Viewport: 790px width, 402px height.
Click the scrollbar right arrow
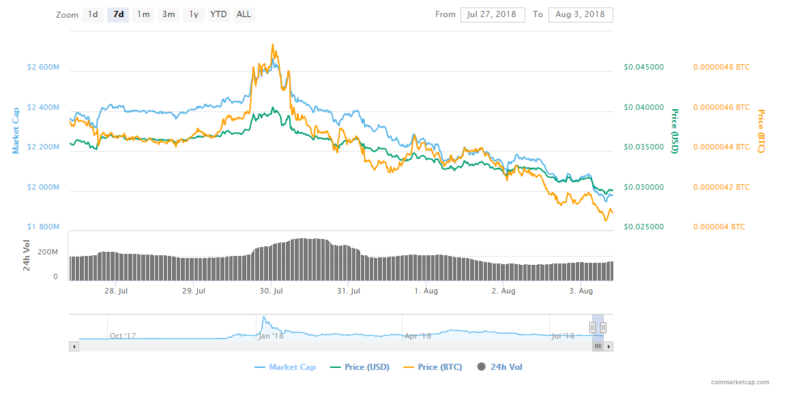coord(609,347)
